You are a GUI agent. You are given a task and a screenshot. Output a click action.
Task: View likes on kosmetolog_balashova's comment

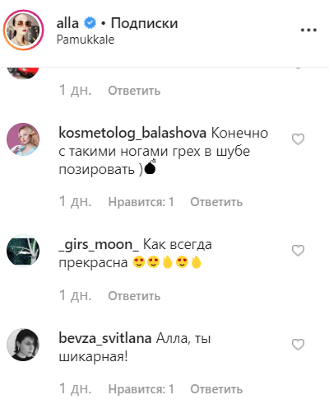pos(141,202)
